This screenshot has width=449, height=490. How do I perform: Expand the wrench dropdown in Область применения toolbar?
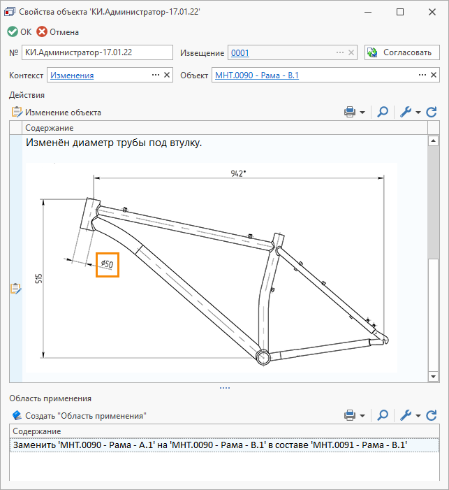418,416
